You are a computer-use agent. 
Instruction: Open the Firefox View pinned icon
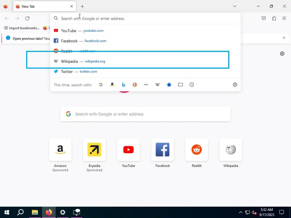pyautogui.click(x=6, y=6)
